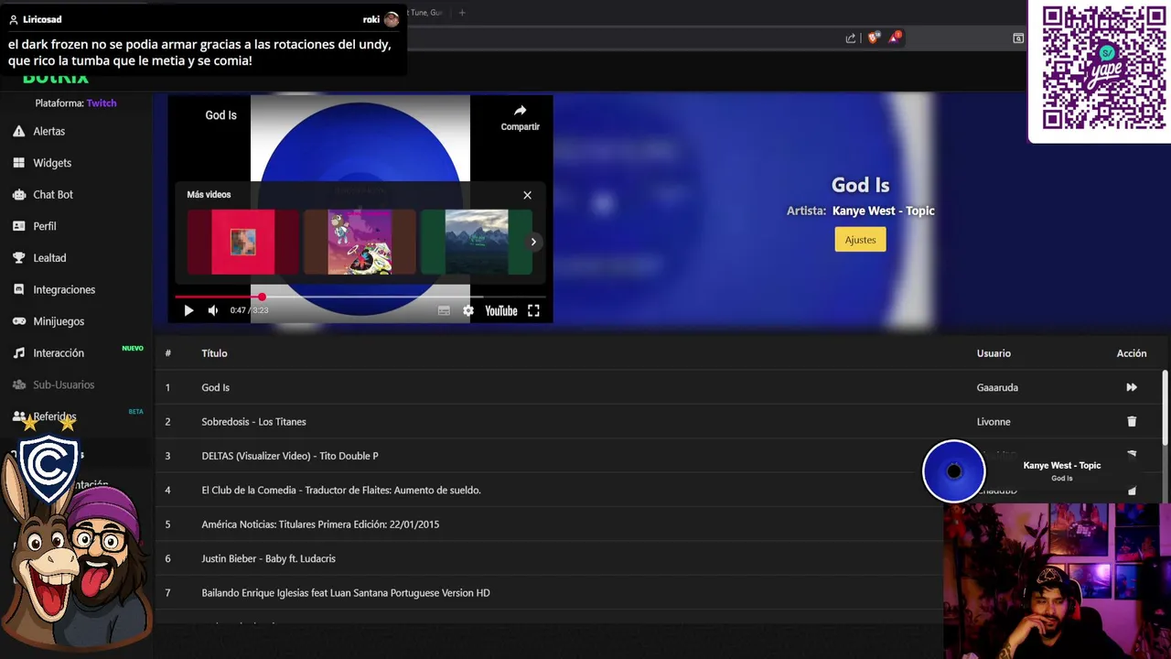This screenshot has height=659, width=1171.
Task: Click the Acción column header
Action: (x=1132, y=353)
